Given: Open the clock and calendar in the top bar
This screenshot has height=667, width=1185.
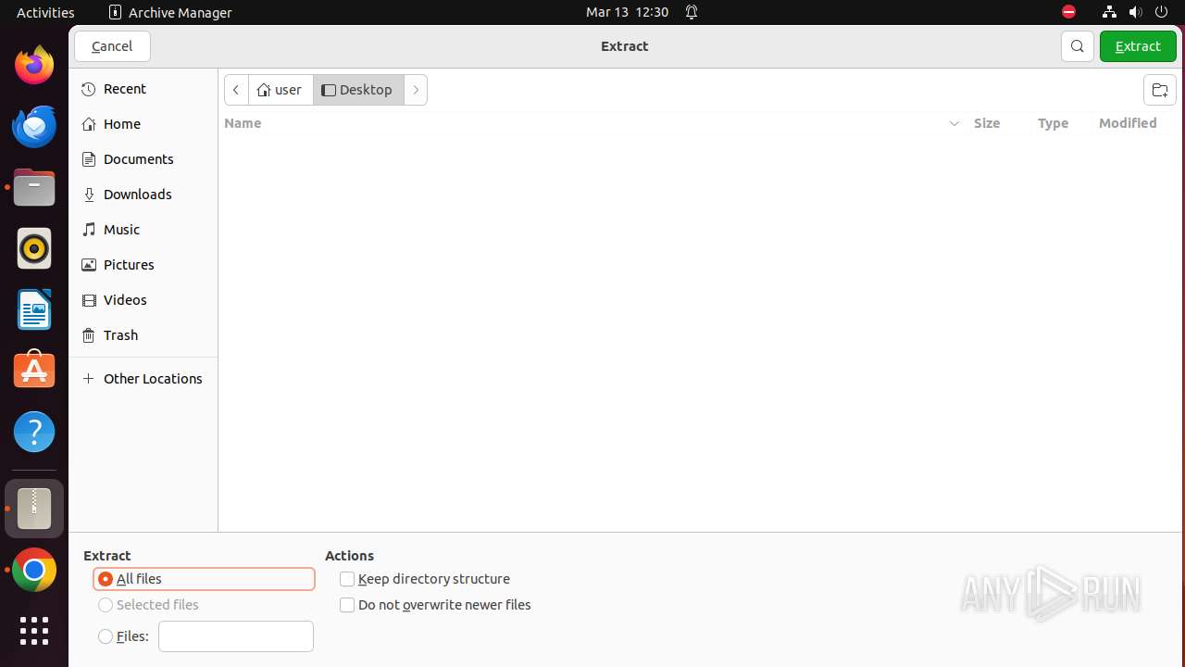Looking at the screenshot, I should coord(627,12).
